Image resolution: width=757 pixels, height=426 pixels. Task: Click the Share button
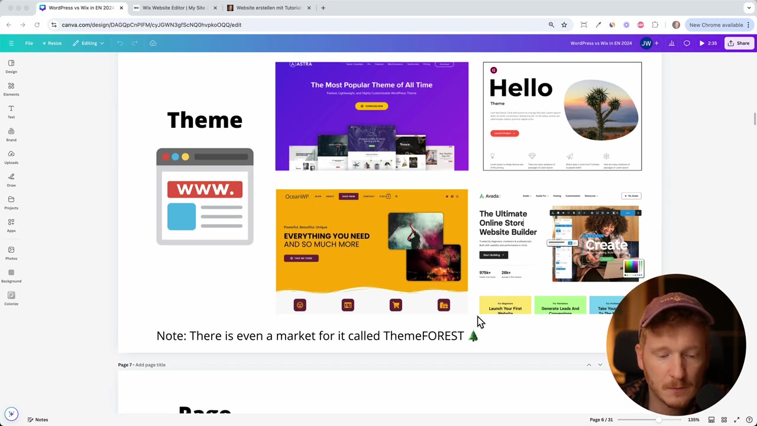739,43
